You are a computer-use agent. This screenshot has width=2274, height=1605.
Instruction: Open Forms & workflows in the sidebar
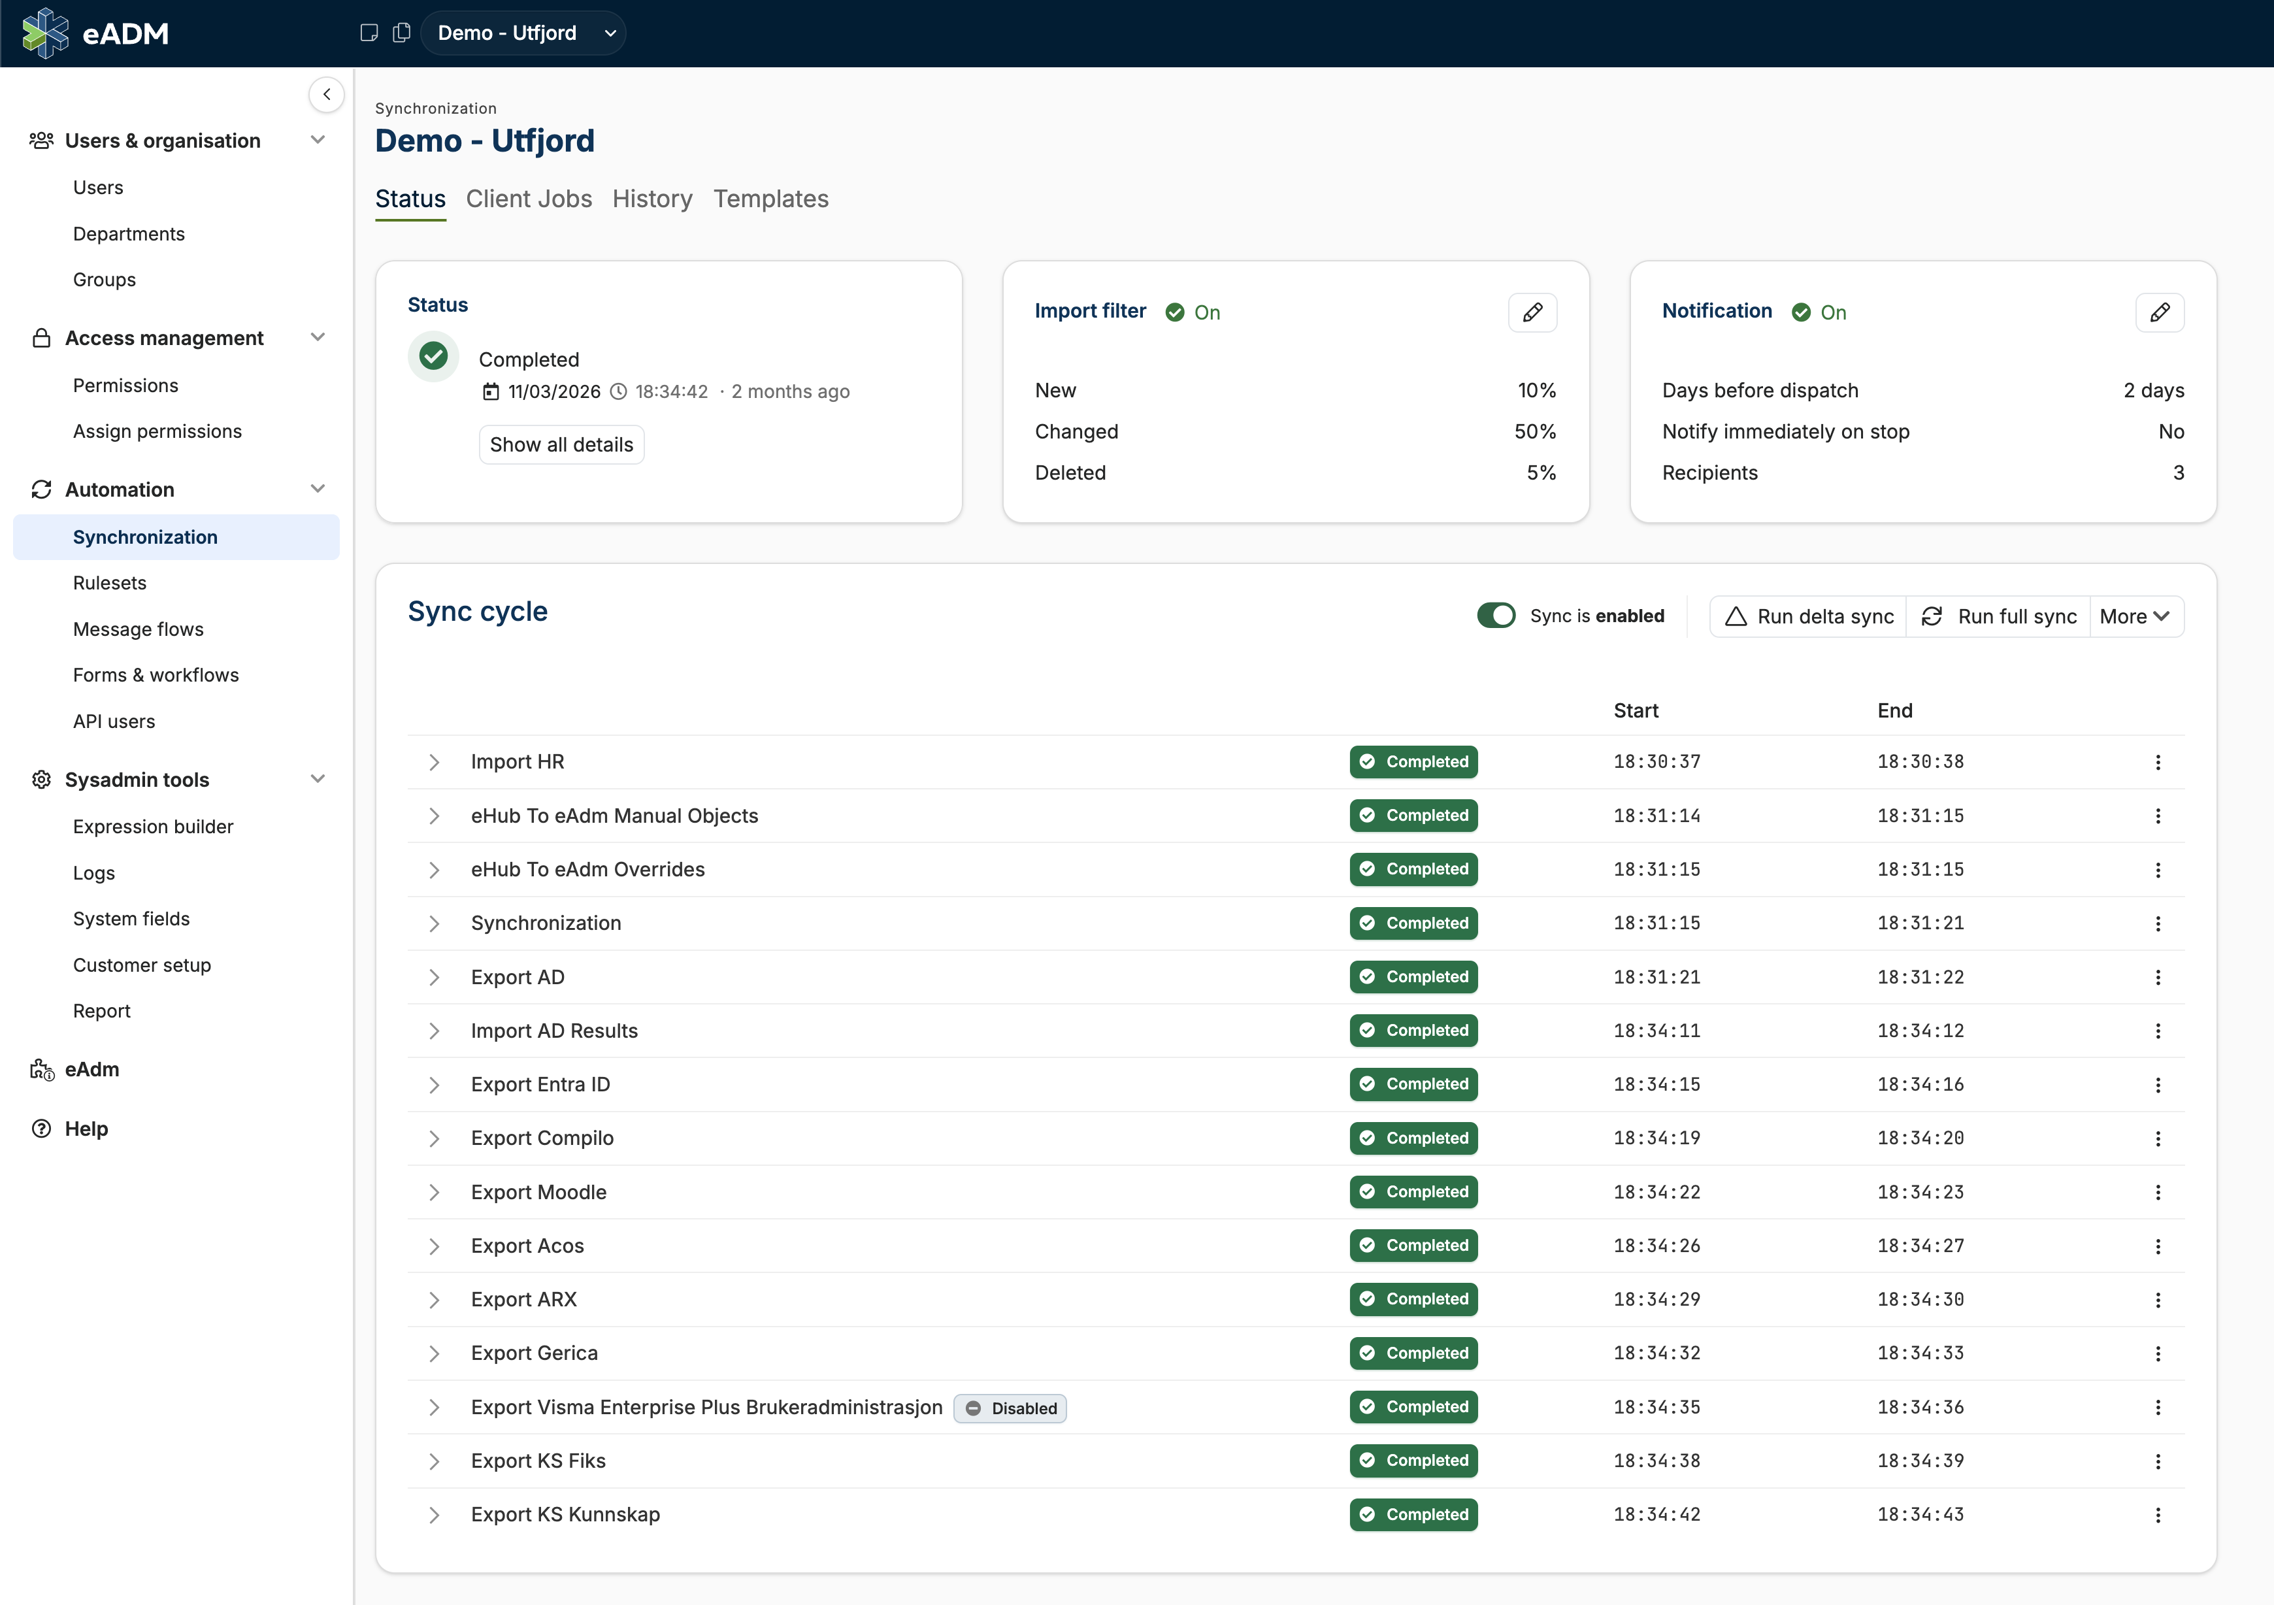tap(156, 674)
